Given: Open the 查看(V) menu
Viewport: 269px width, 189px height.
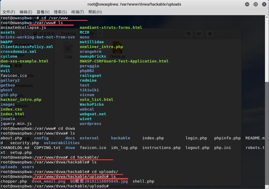Looking at the screenshot, I should pyautogui.click(x=43, y=12).
